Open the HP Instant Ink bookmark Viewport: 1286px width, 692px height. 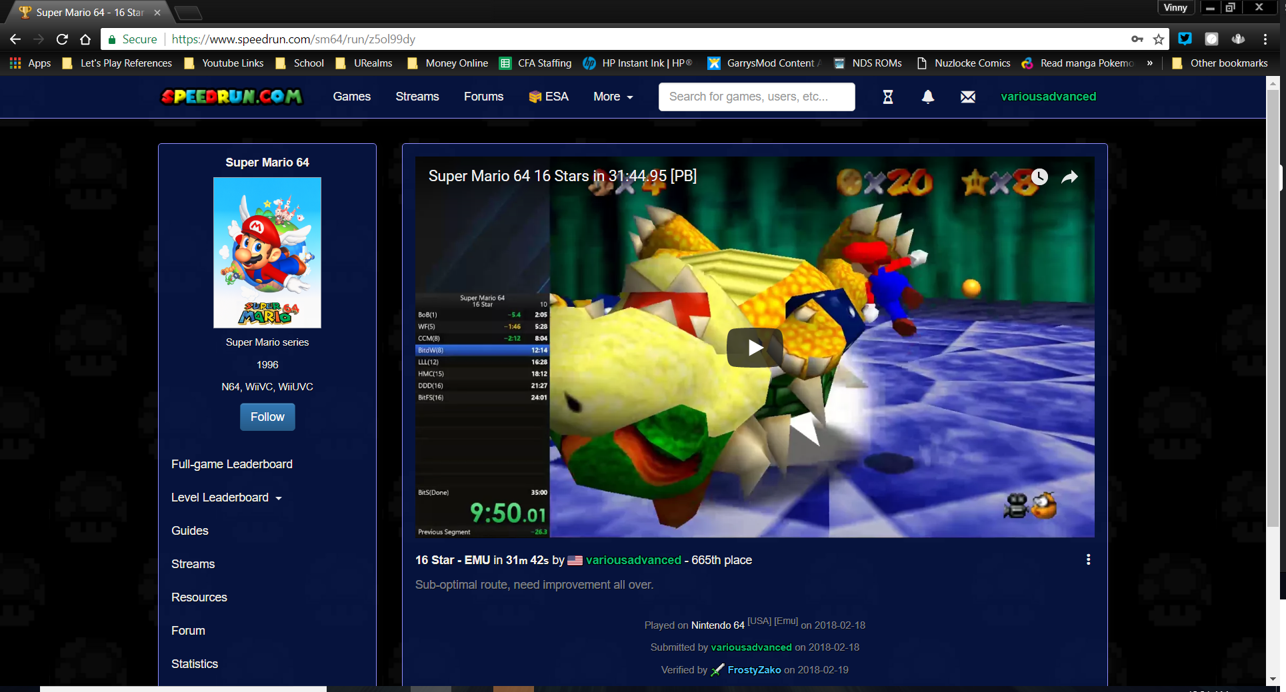pos(637,63)
